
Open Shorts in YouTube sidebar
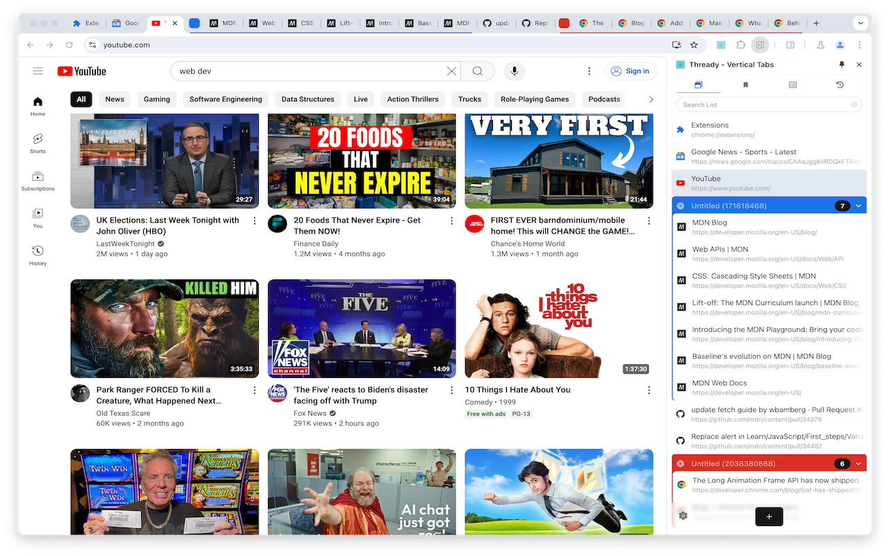38,144
